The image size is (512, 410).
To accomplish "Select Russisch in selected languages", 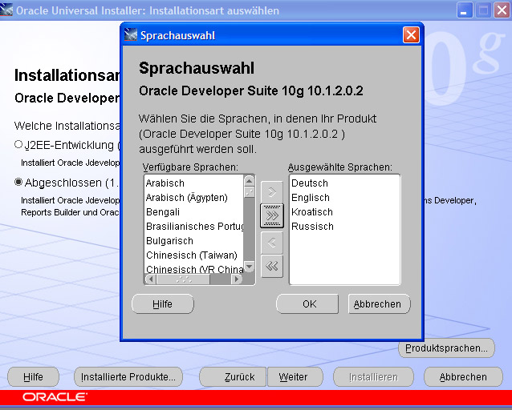I will pyautogui.click(x=344, y=226).
